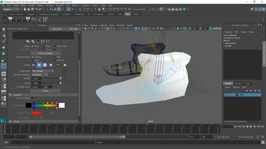The height and width of the screenshot is (149, 266).
Task: Click the Reset Tool button
Action: click(x=57, y=29)
